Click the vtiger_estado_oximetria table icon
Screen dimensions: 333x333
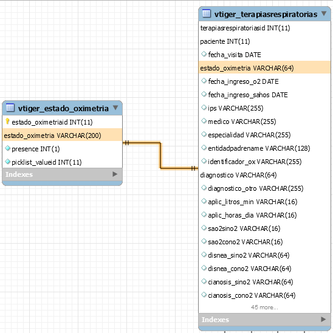tap(10, 108)
